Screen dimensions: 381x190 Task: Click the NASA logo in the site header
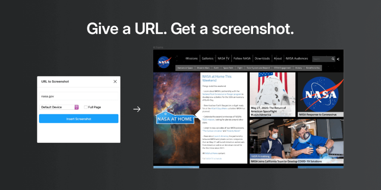coord(164,62)
